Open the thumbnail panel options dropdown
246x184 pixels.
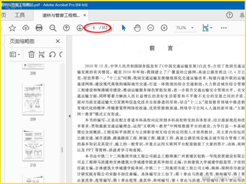tap(15, 55)
